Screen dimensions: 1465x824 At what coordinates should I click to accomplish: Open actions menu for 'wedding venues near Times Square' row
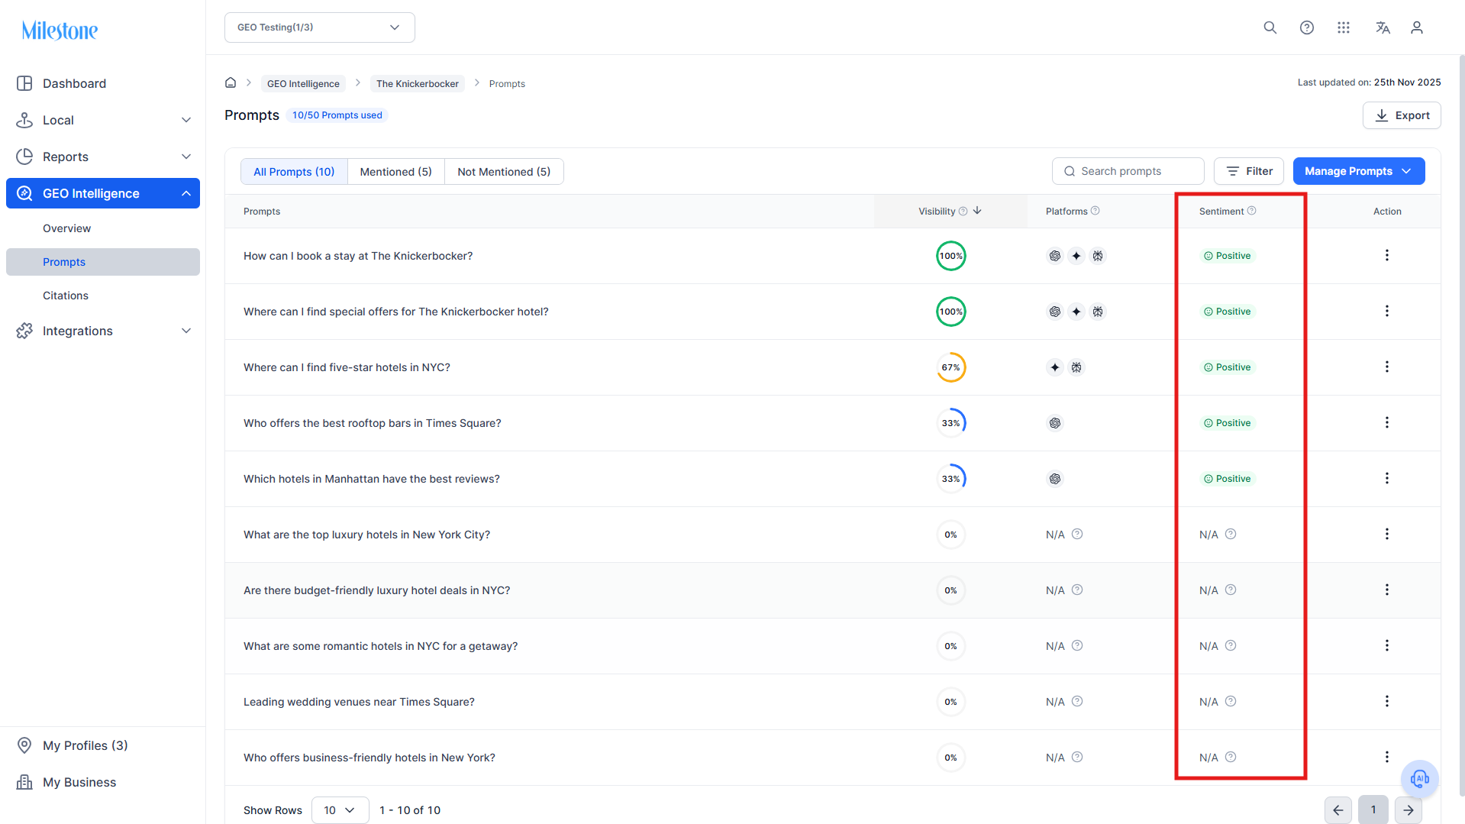pyautogui.click(x=1387, y=701)
